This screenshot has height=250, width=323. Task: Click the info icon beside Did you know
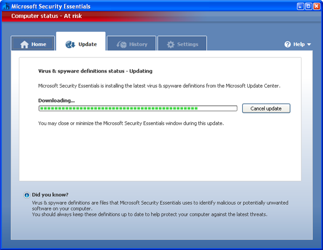pyautogui.click(x=27, y=195)
